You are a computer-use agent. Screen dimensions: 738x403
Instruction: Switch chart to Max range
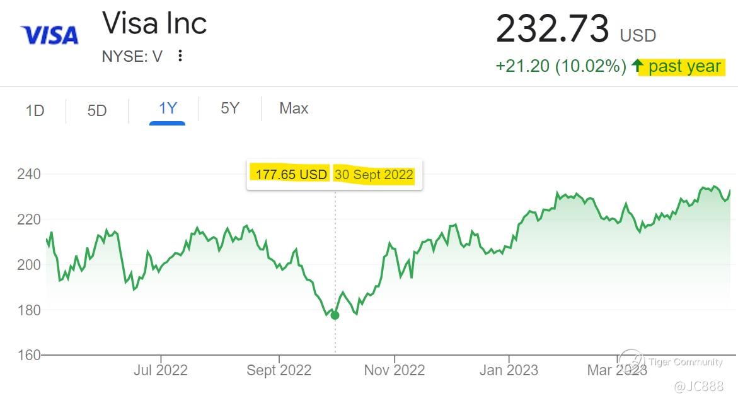pos(294,108)
